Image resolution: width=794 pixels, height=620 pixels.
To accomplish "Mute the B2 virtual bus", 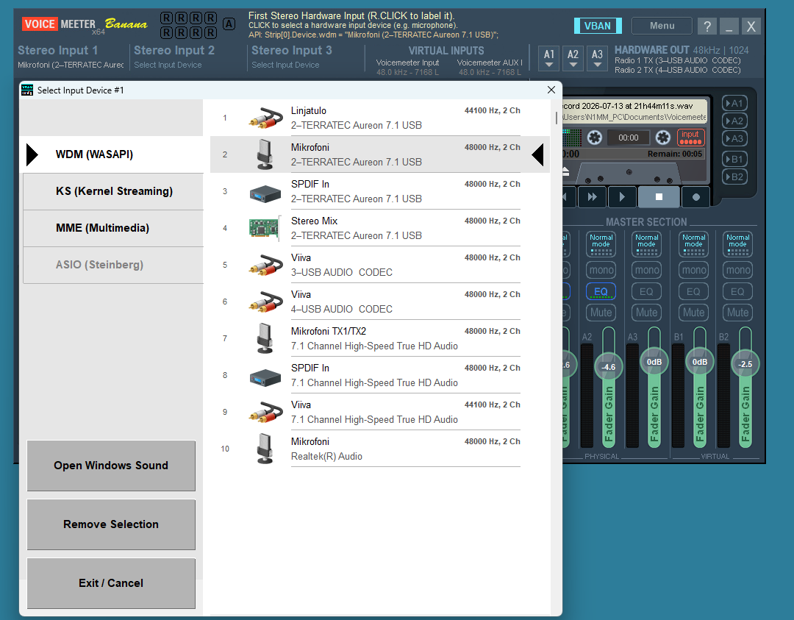I will click(x=738, y=313).
